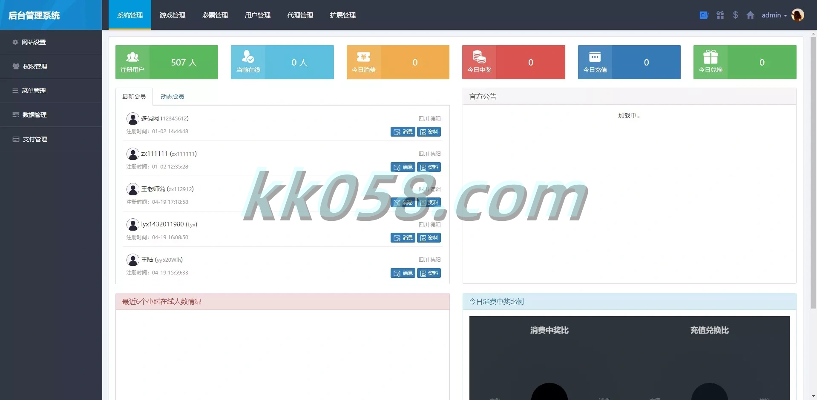Expand 菜单管理 sidebar item
Image resolution: width=817 pixels, height=400 pixels.
(51, 91)
